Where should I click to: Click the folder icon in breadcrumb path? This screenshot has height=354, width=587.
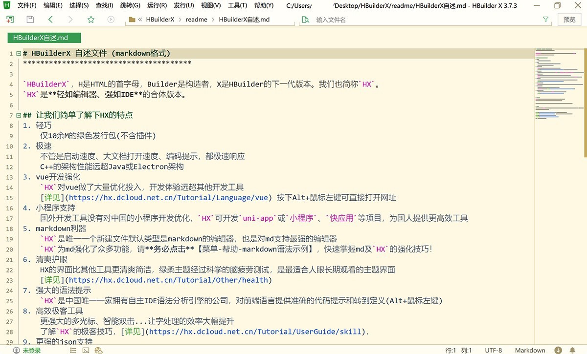(x=131, y=20)
